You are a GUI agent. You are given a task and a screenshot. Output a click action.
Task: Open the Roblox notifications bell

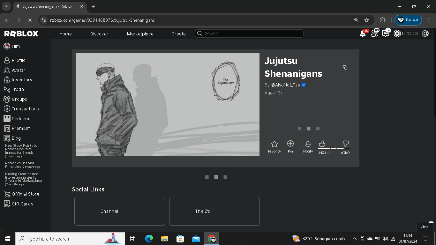click(x=363, y=33)
